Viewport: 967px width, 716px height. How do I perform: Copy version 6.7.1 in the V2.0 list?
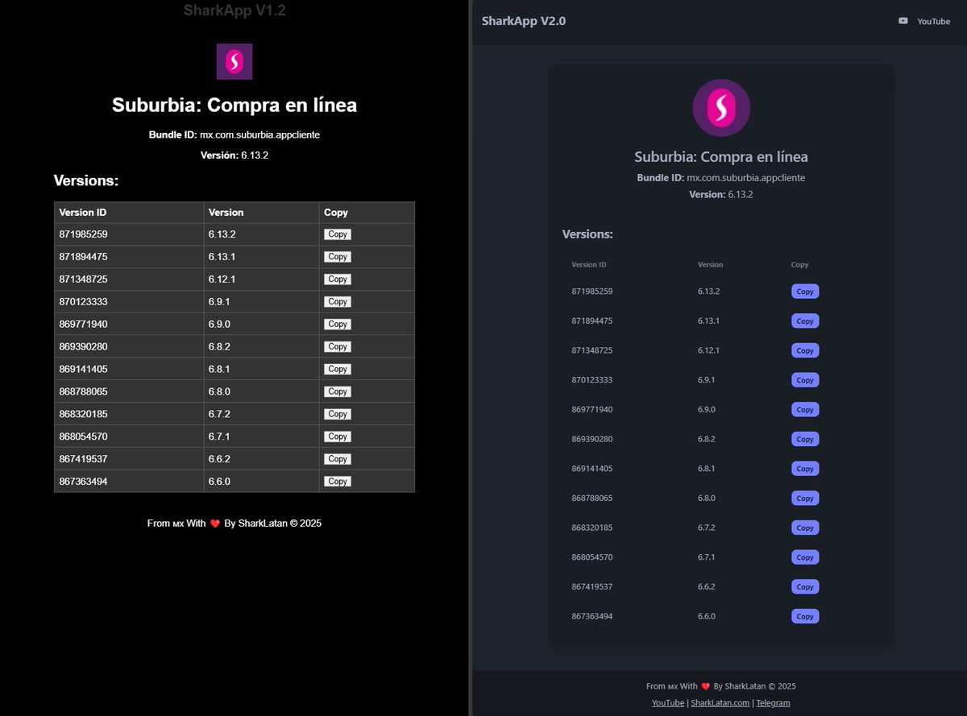click(x=805, y=557)
